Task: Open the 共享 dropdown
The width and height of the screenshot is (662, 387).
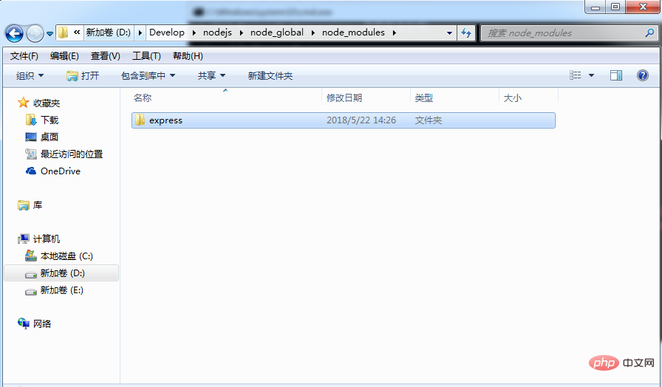Action: pos(211,75)
